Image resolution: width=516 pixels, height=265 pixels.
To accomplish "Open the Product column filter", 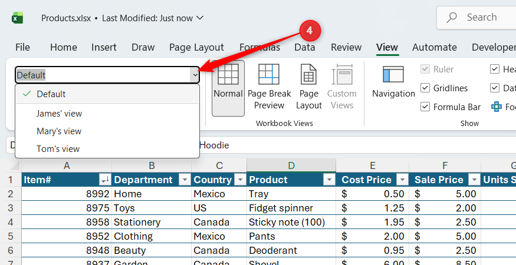I will (328, 180).
